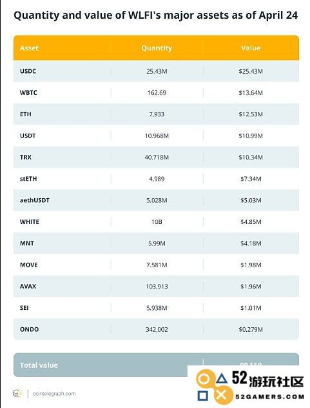This screenshot has width=310, height=408.
Task: Select the stETH row label
Action: coord(28,179)
